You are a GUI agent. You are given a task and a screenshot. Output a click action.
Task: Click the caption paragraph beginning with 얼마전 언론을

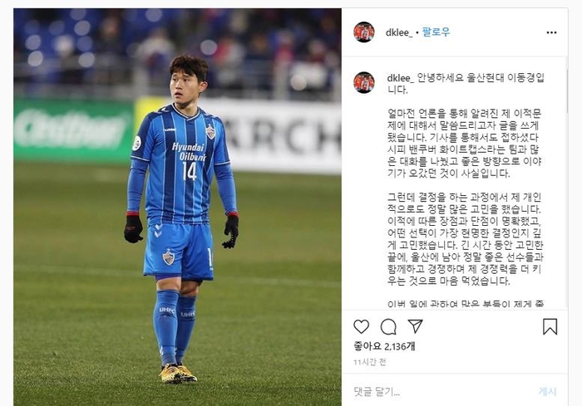pyautogui.click(x=464, y=143)
